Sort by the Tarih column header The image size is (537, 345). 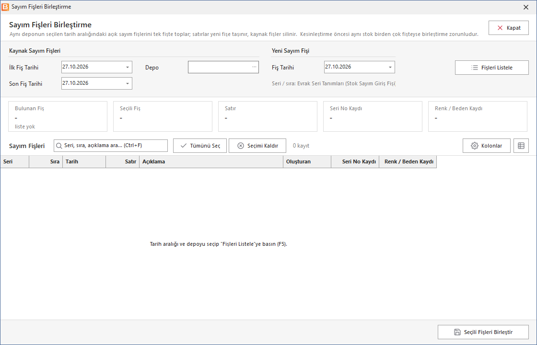[x=84, y=161]
